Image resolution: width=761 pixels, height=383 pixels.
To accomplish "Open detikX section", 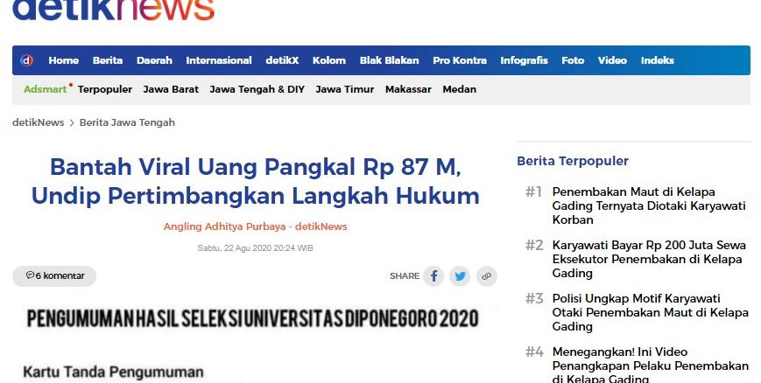I will [x=282, y=60].
